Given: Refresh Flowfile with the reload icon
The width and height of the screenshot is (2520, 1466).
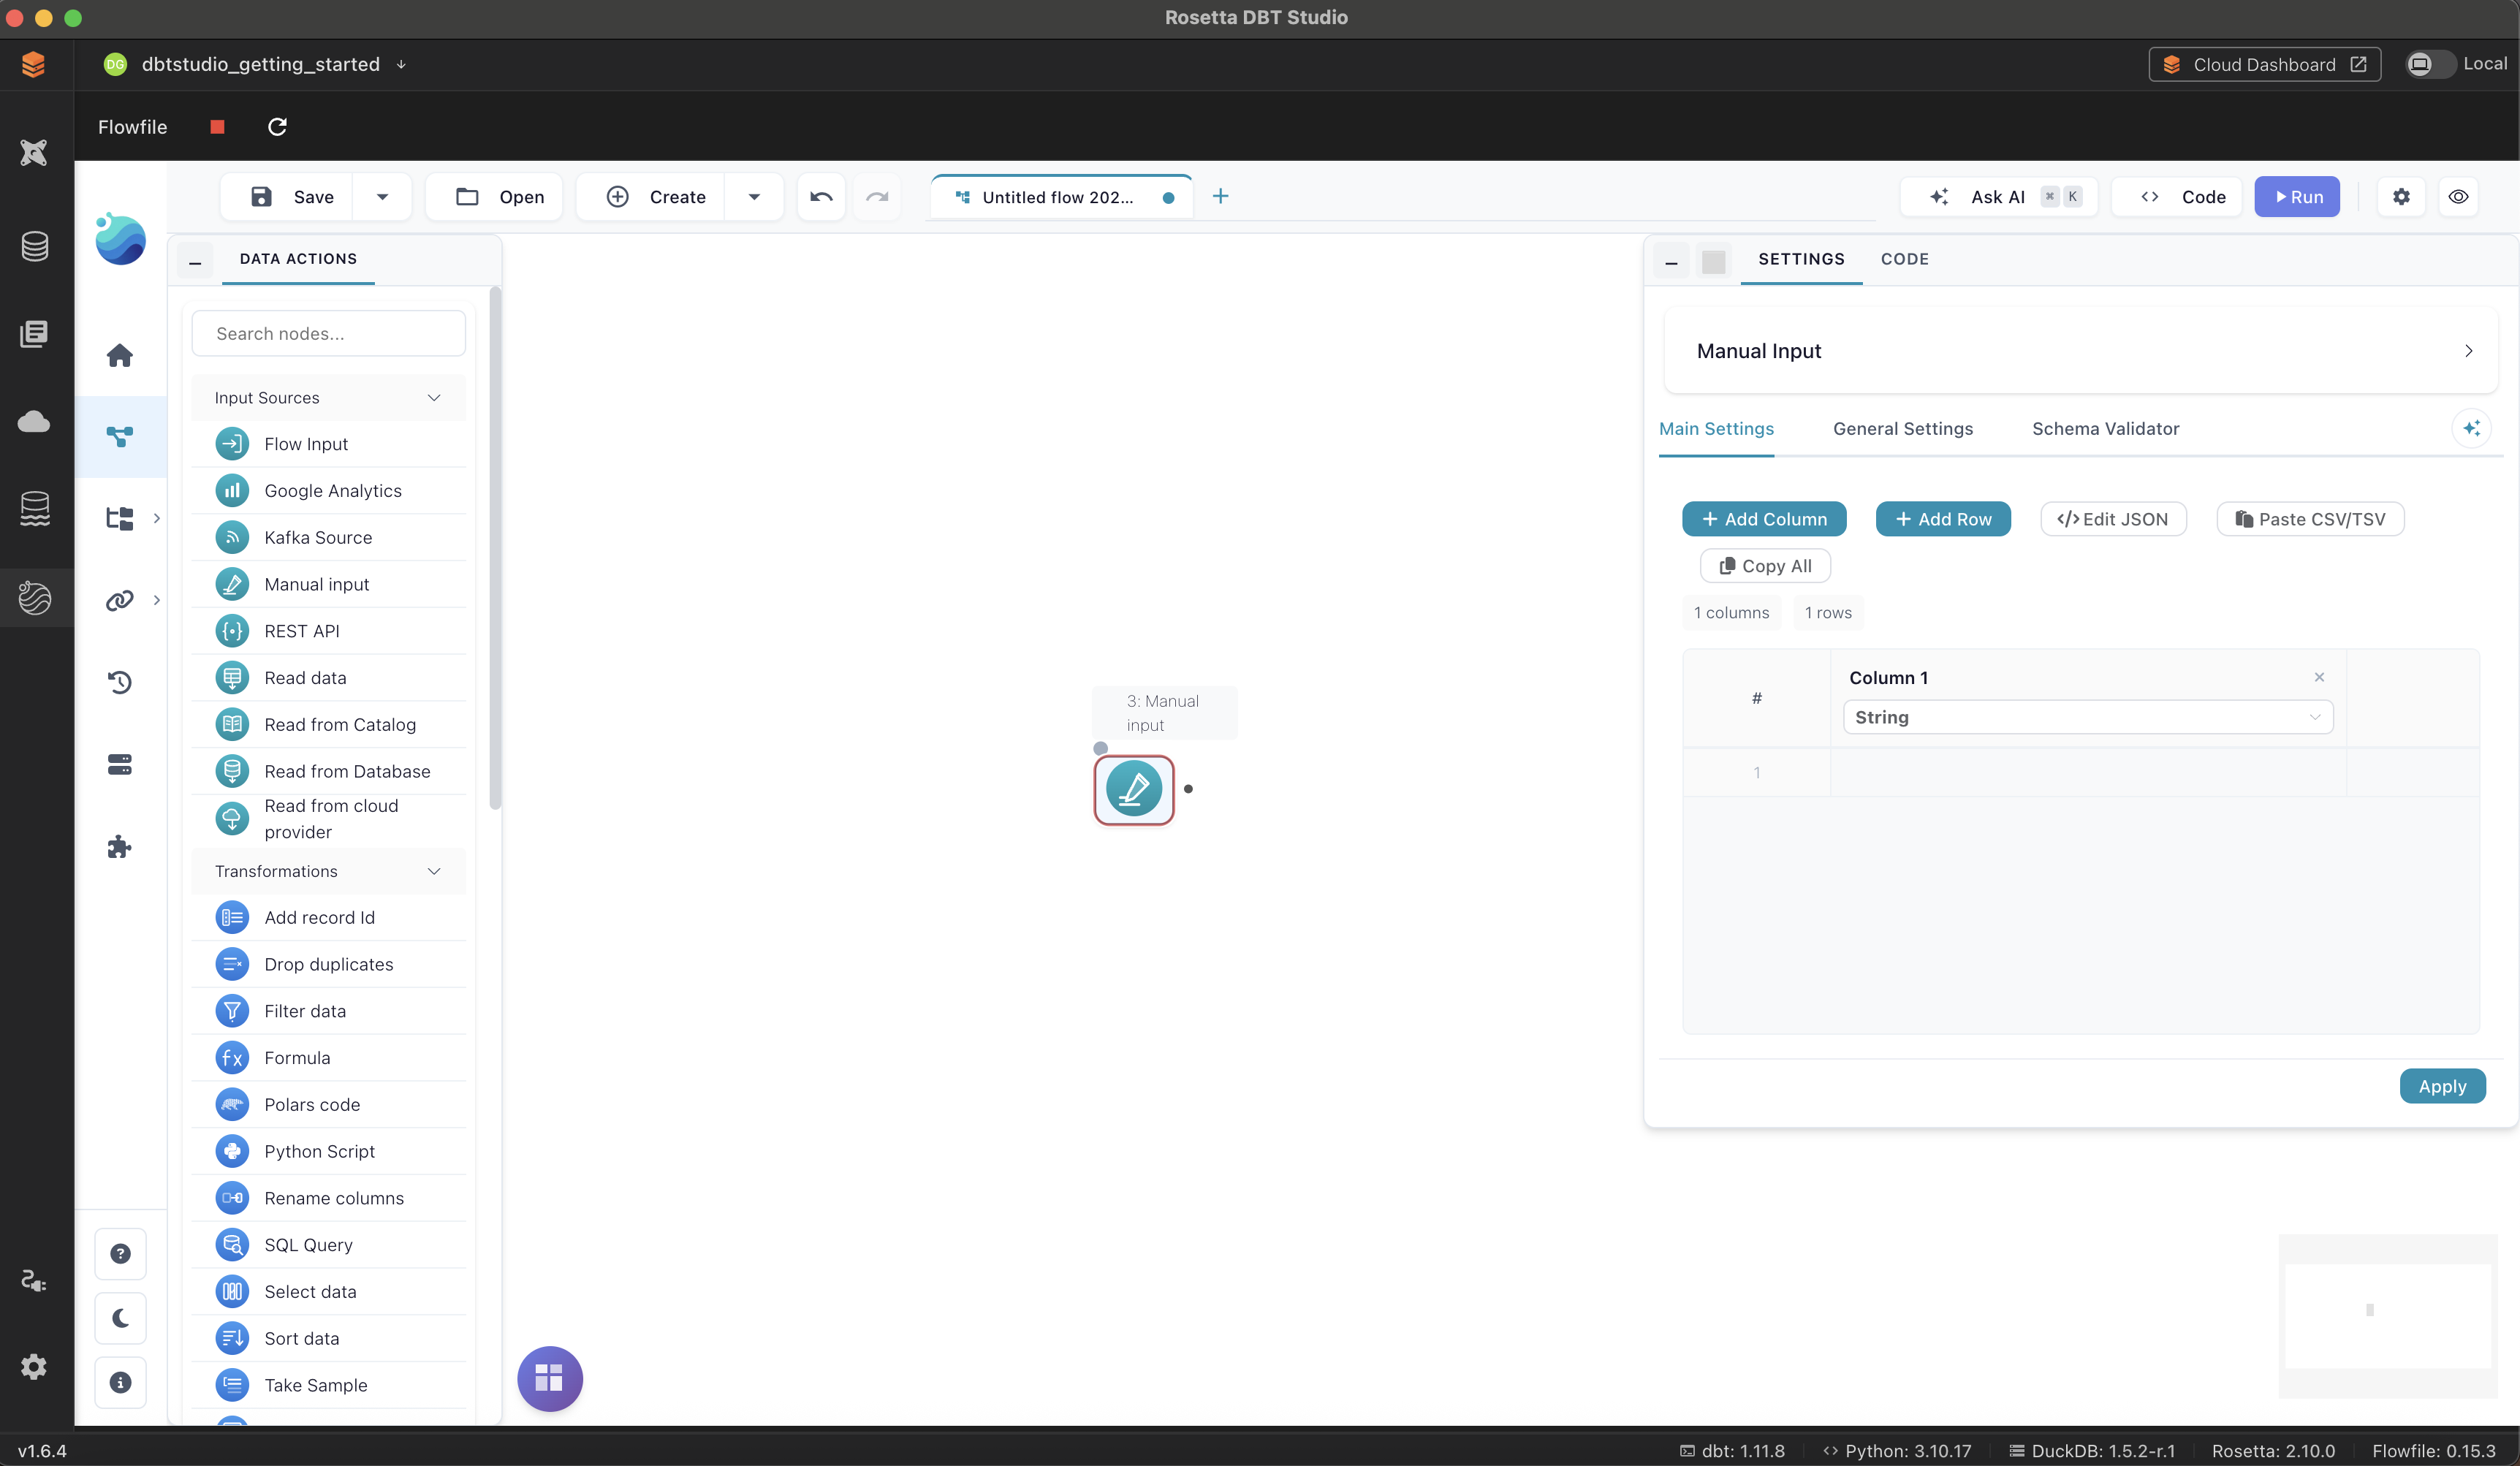Looking at the screenshot, I should (x=278, y=127).
